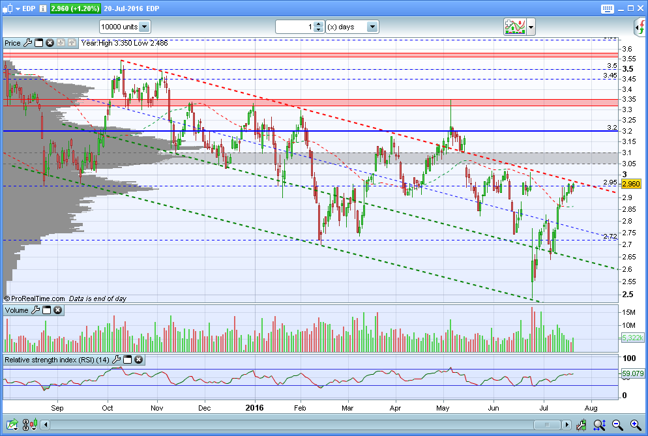The height and width of the screenshot is (436, 648).
Task: Open Volume panel wrench settings
Action: (36, 310)
